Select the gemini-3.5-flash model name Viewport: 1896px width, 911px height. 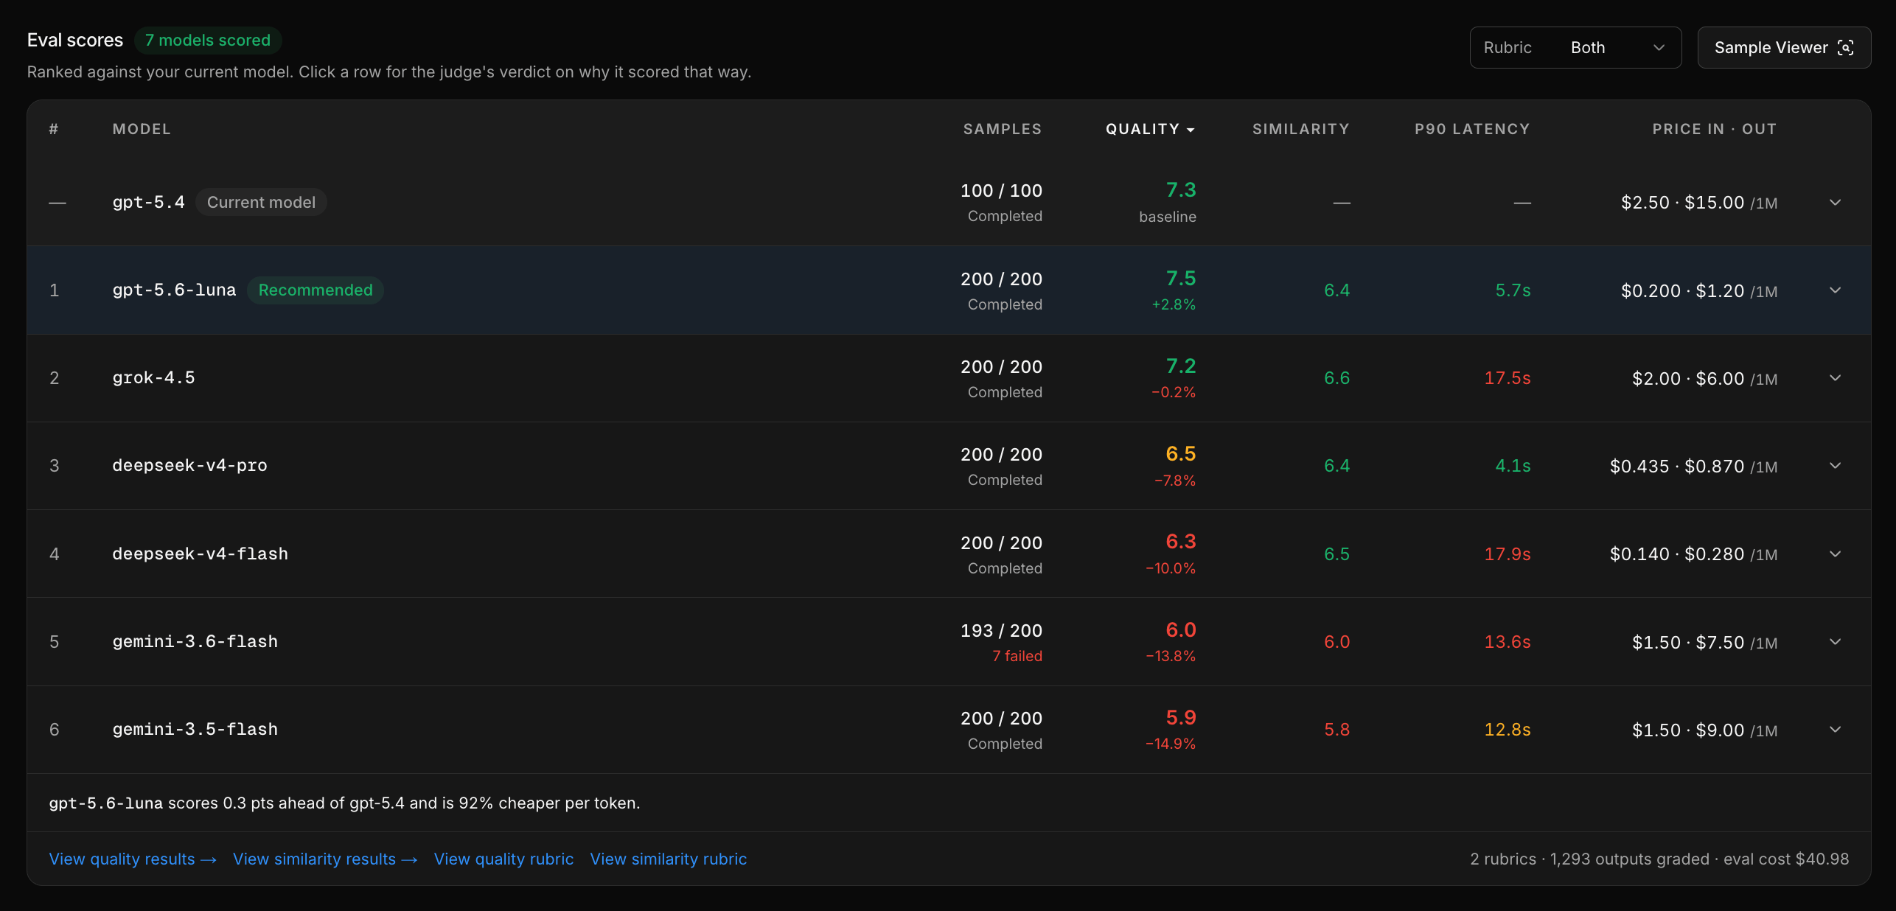click(x=195, y=730)
